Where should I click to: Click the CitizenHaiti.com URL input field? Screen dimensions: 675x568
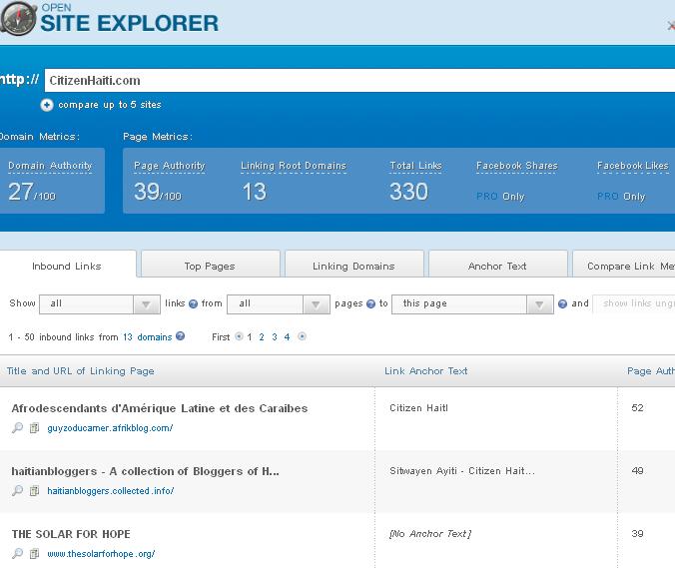[359, 81]
